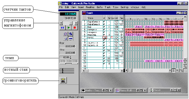Viewport: 189px width, 99px height.
Task: Select the голос audio clip in the clips pane
Action: point(154,37)
